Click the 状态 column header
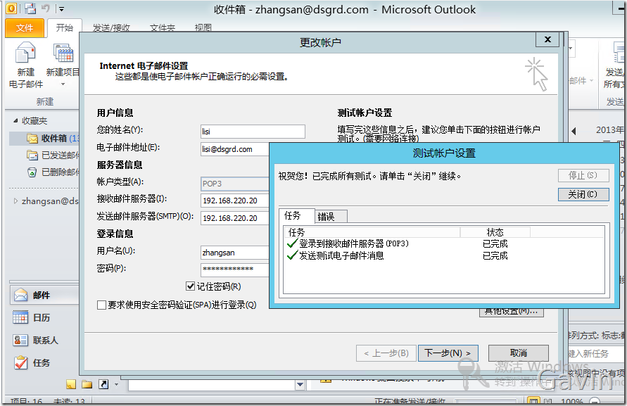This screenshot has height=406, width=627. [495, 232]
